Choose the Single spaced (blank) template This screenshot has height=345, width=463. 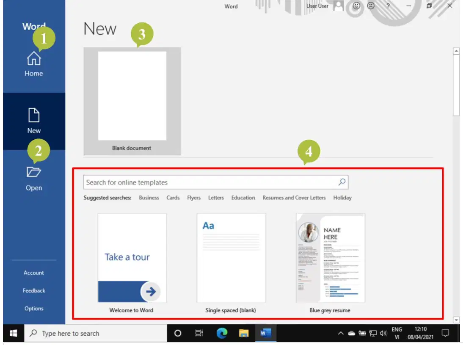pos(231,263)
